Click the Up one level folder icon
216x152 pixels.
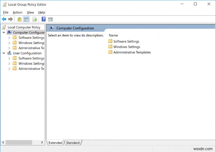19,19
